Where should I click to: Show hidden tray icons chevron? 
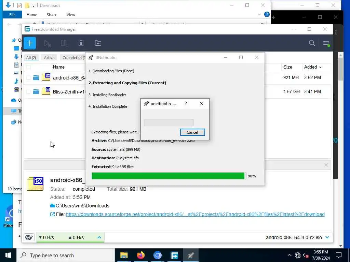289,255
